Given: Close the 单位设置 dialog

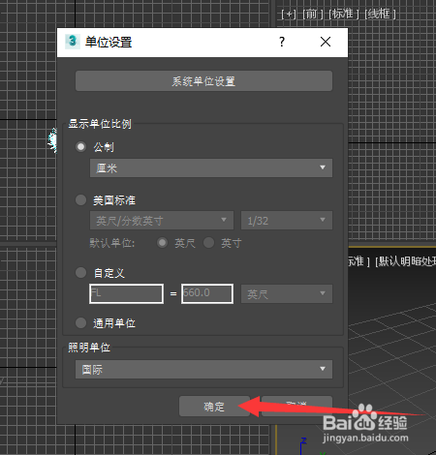Looking at the screenshot, I should (x=326, y=42).
